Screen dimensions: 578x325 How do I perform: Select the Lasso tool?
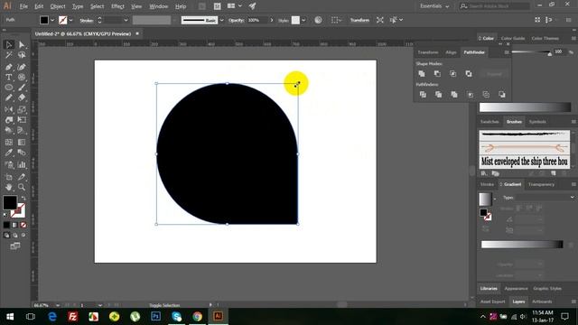(22, 55)
